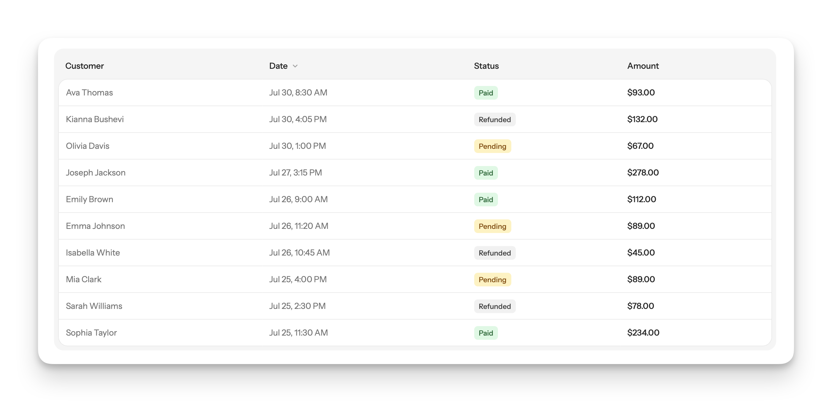Click the Status column header
The width and height of the screenshot is (832, 402).
[486, 66]
